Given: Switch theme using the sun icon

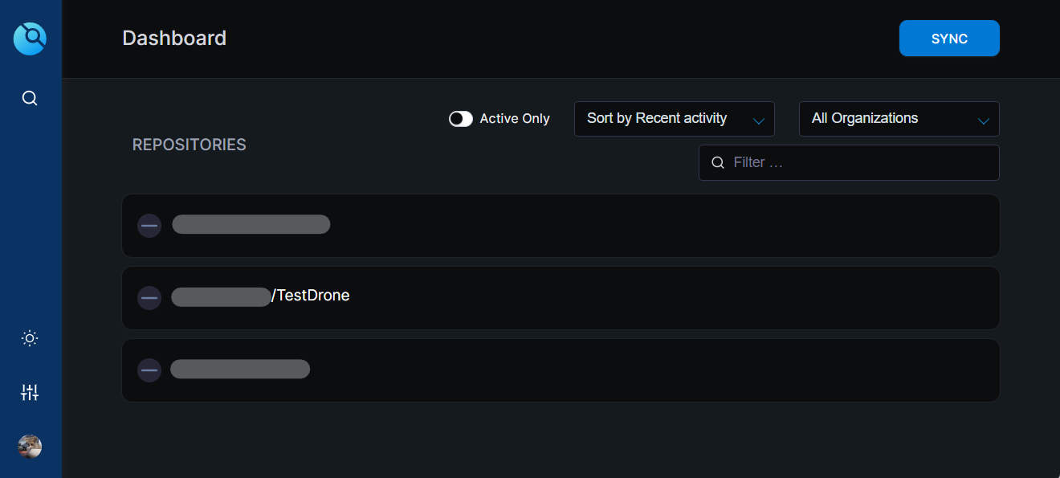Looking at the screenshot, I should 30,338.
